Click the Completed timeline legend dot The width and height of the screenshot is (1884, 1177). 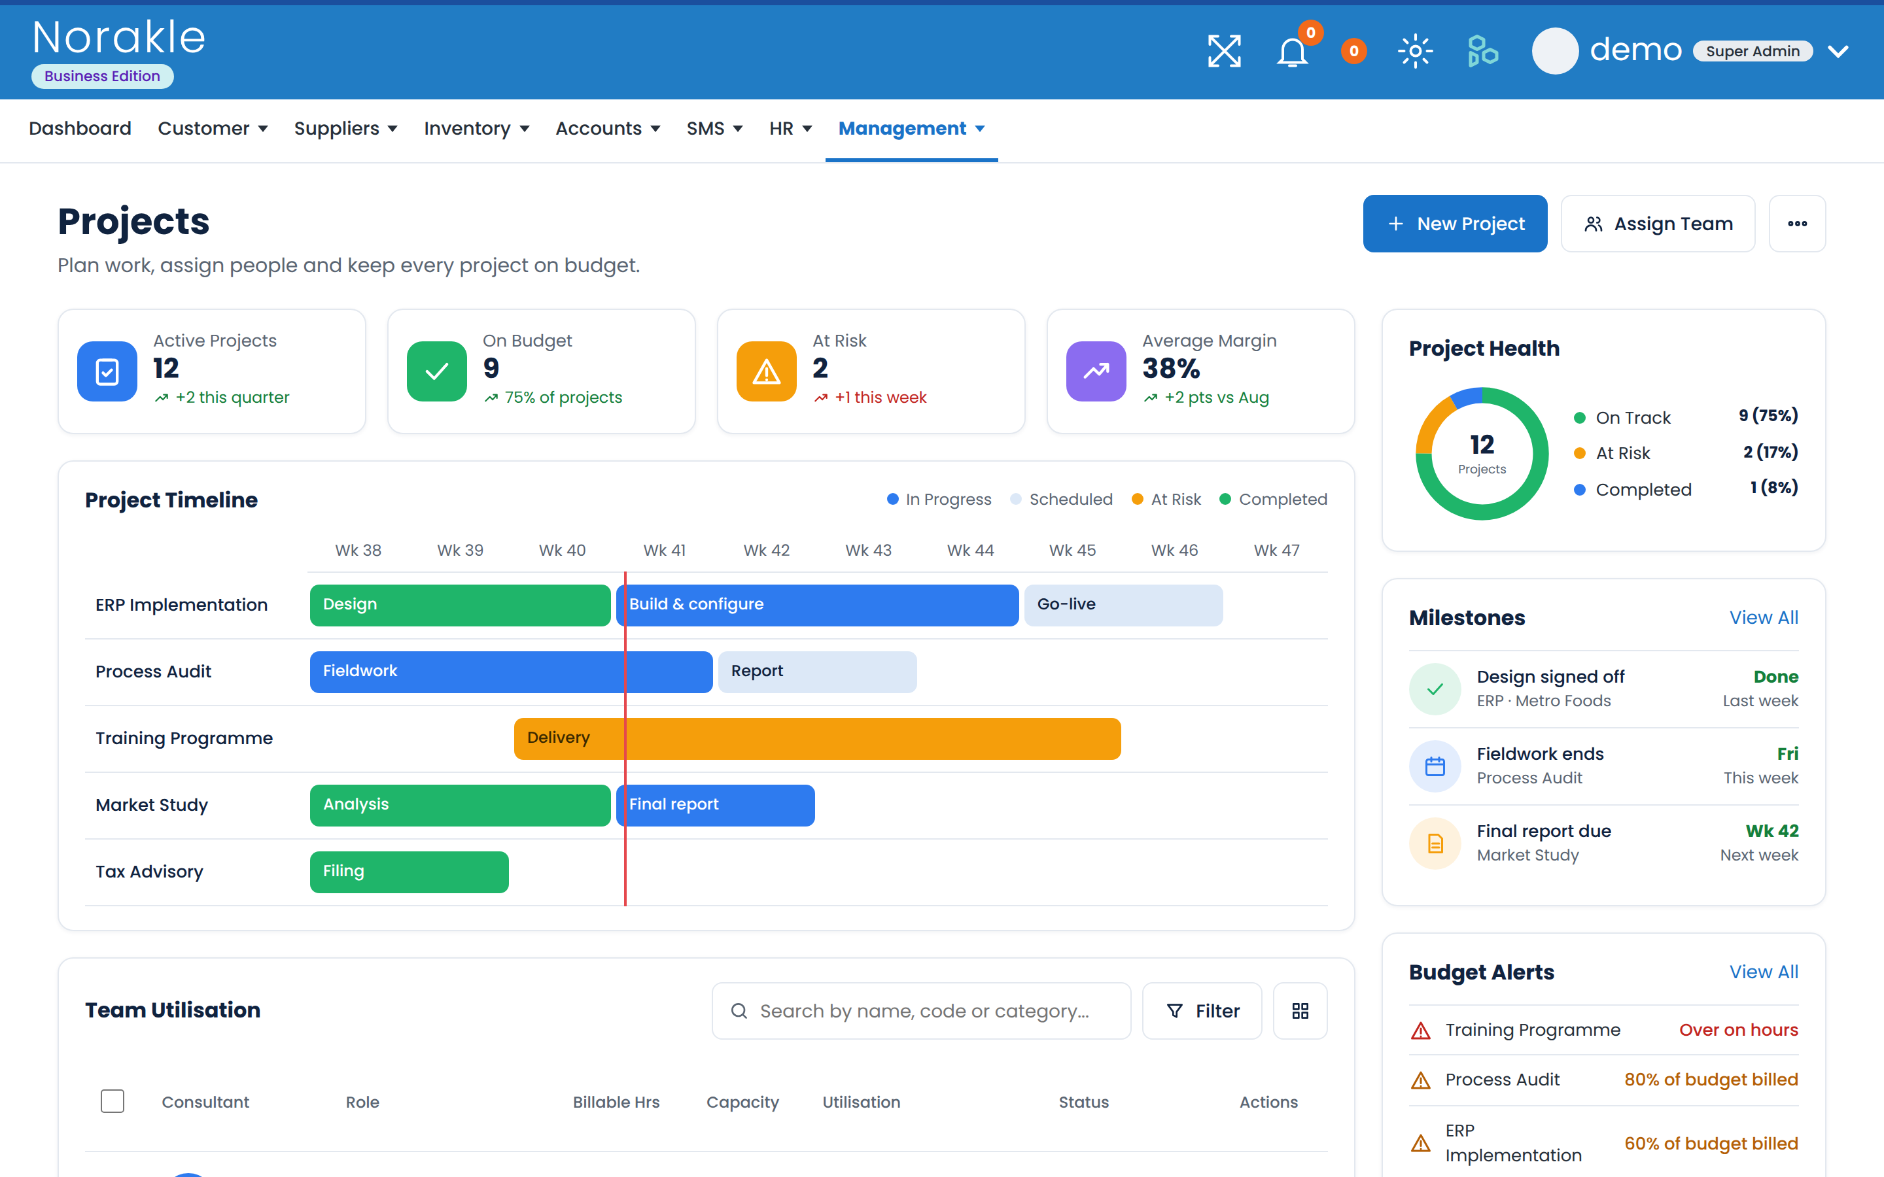click(1225, 499)
